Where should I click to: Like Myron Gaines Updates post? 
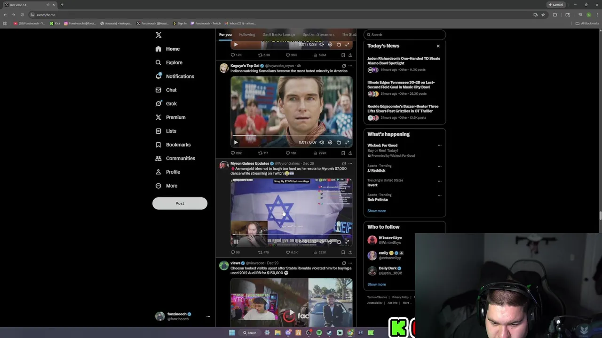click(x=292, y=253)
